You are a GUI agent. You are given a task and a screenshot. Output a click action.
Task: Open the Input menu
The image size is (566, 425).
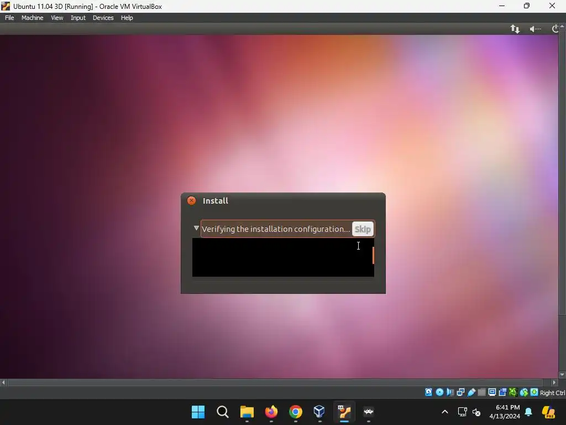click(x=78, y=18)
